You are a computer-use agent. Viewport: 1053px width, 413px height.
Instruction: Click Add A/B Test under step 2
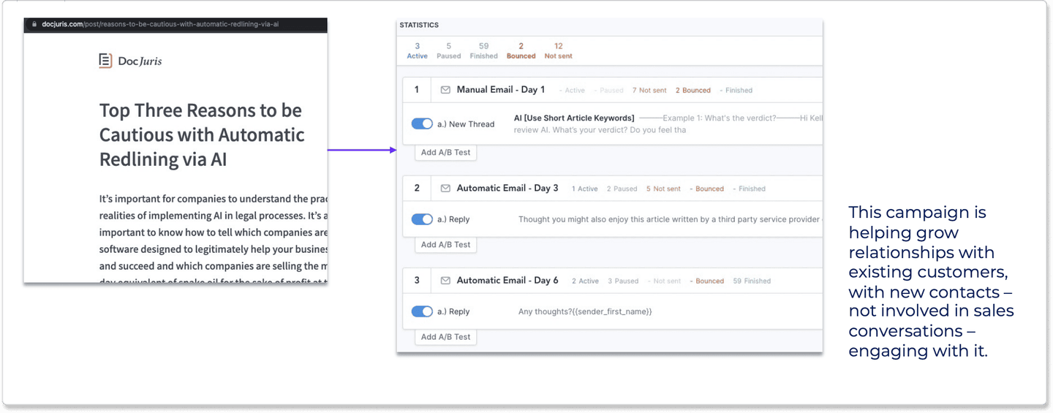[445, 245]
